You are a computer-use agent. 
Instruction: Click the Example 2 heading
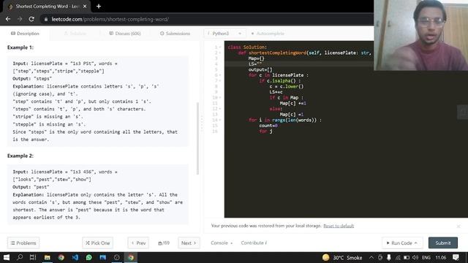[20, 156]
